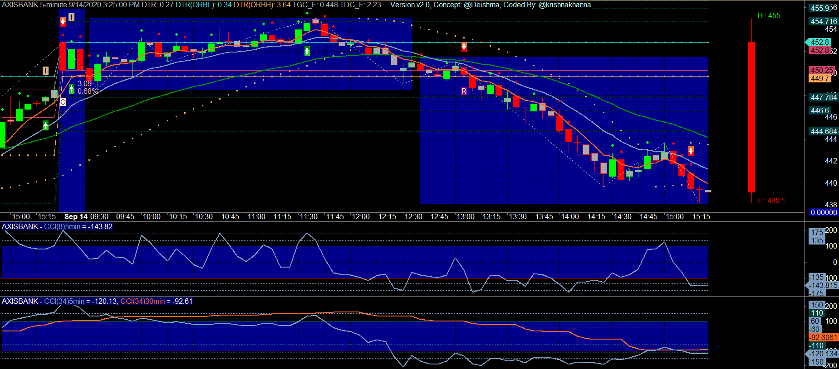Click the green up arrow beside 3.09 text
The width and height of the screenshot is (839, 369).
click(x=72, y=88)
